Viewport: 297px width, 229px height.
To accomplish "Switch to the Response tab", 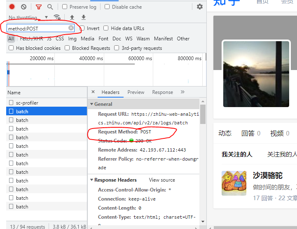I will (163, 92).
